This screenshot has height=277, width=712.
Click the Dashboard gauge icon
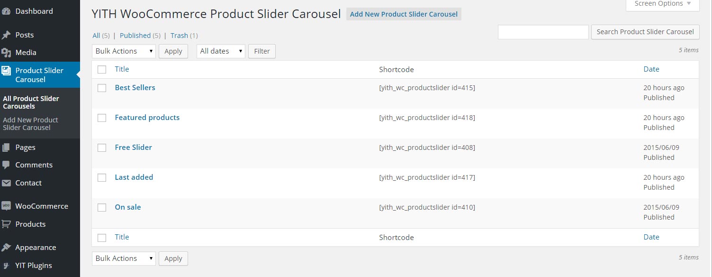(6, 11)
